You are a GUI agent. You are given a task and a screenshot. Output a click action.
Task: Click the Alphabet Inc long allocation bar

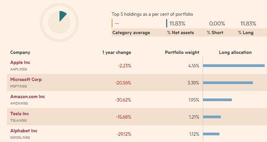pos(211,134)
